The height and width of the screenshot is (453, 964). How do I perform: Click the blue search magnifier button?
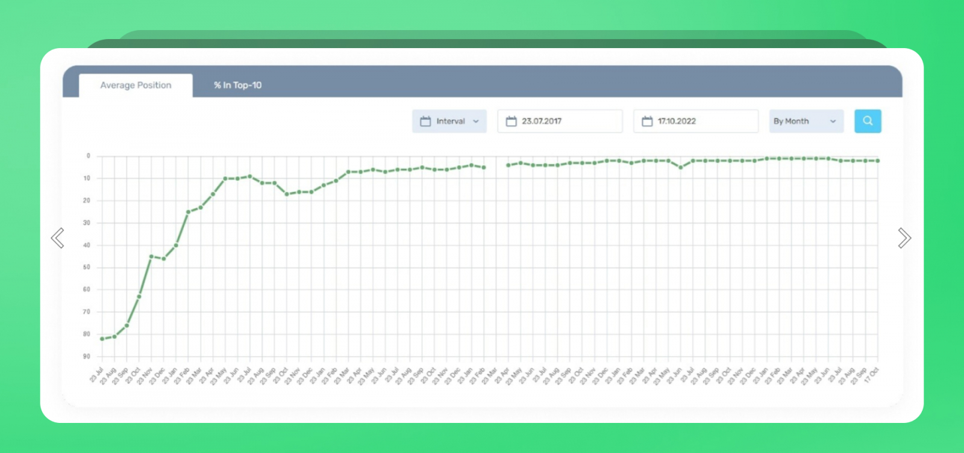(x=868, y=121)
